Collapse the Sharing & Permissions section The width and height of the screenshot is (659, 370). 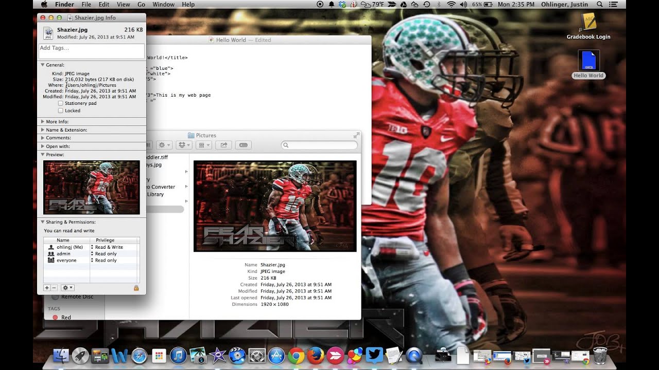point(43,222)
